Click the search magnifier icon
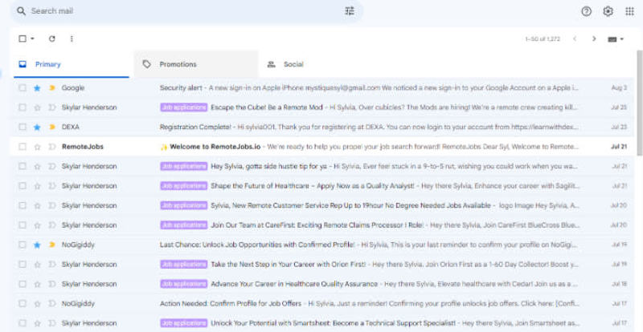The height and width of the screenshot is (332, 643). [x=22, y=11]
